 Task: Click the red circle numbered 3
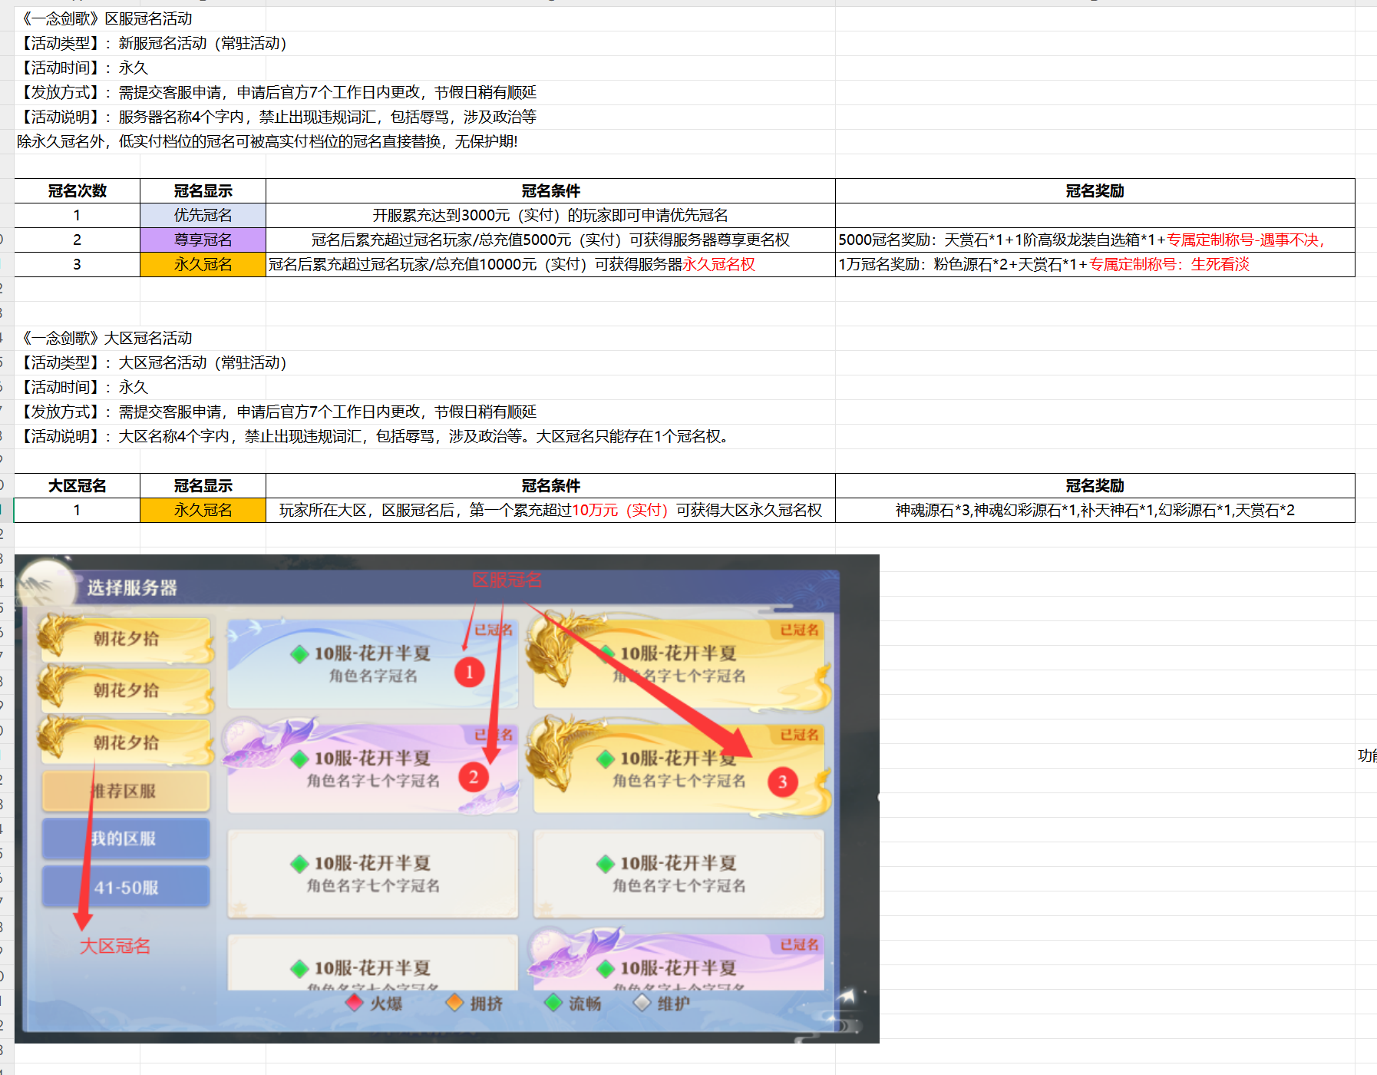(x=782, y=782)
